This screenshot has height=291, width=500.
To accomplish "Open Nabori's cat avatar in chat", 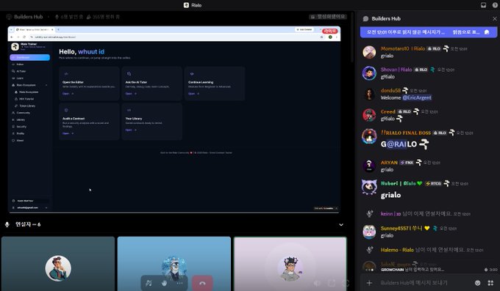I will point(369,187).
